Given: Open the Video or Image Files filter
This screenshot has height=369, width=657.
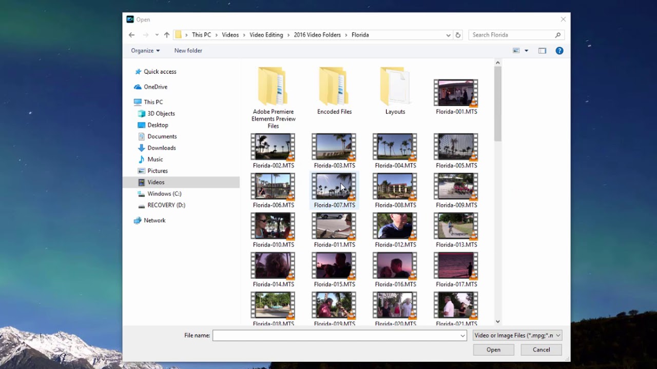Looking at the screenshot, I should coord(517,336).
